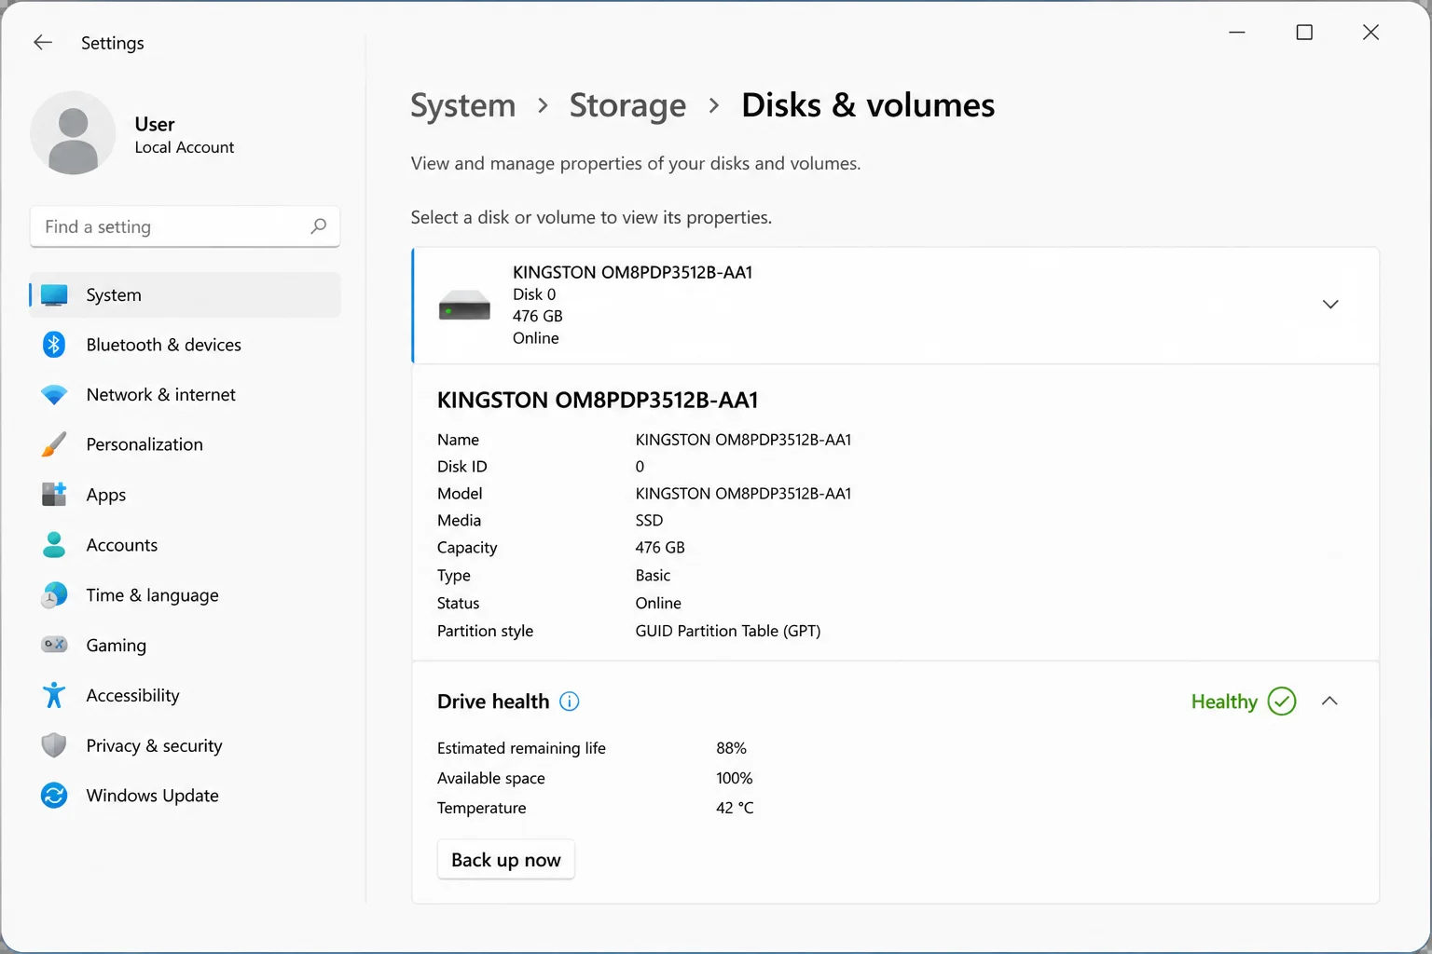Viewport: 1432px width, 954px height.
Task: Open Network & internet settings
Action: tap(186, 395)
